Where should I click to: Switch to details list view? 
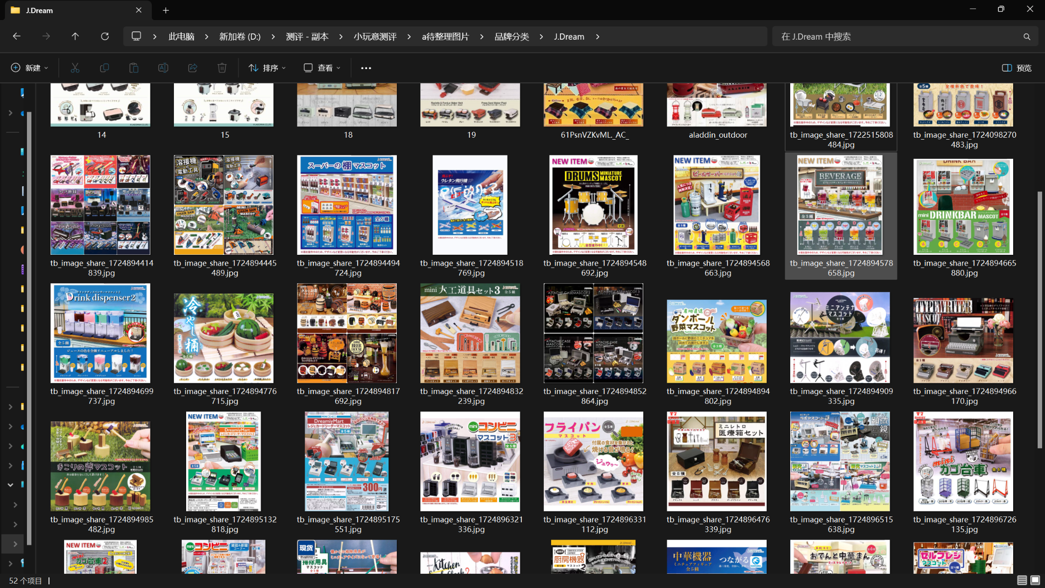[1021, 580]
